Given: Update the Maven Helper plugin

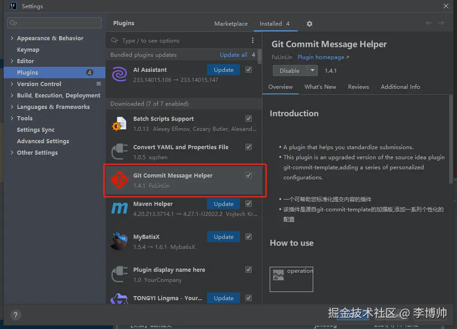Looking at the screenshot, I should 223,204.
